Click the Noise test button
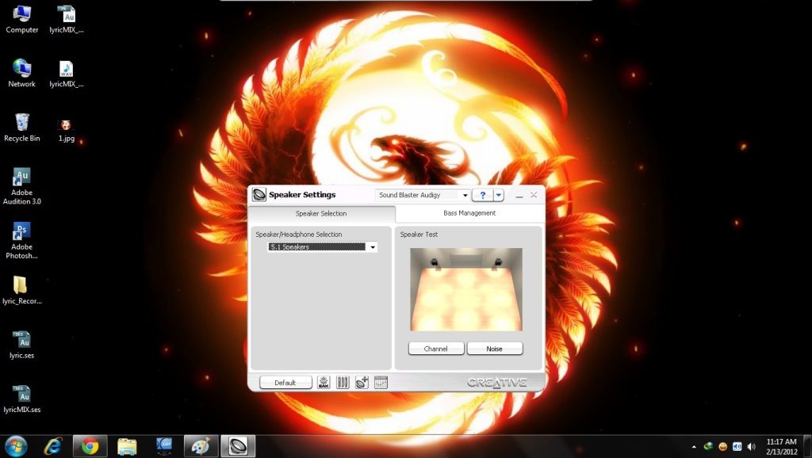812x458 pixels. 495,349
